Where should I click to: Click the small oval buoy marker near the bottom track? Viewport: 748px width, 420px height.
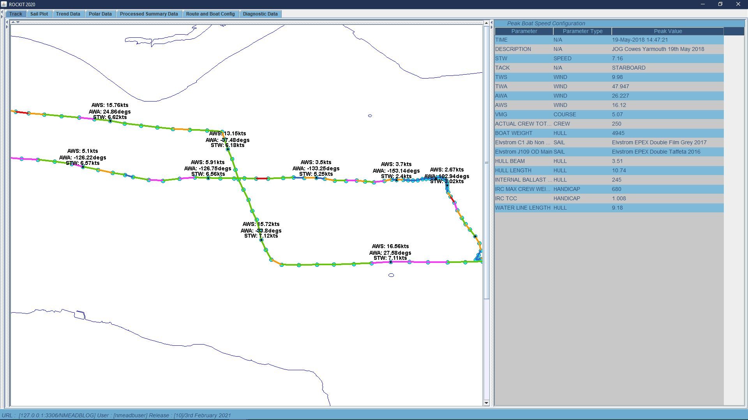point(391,275)
